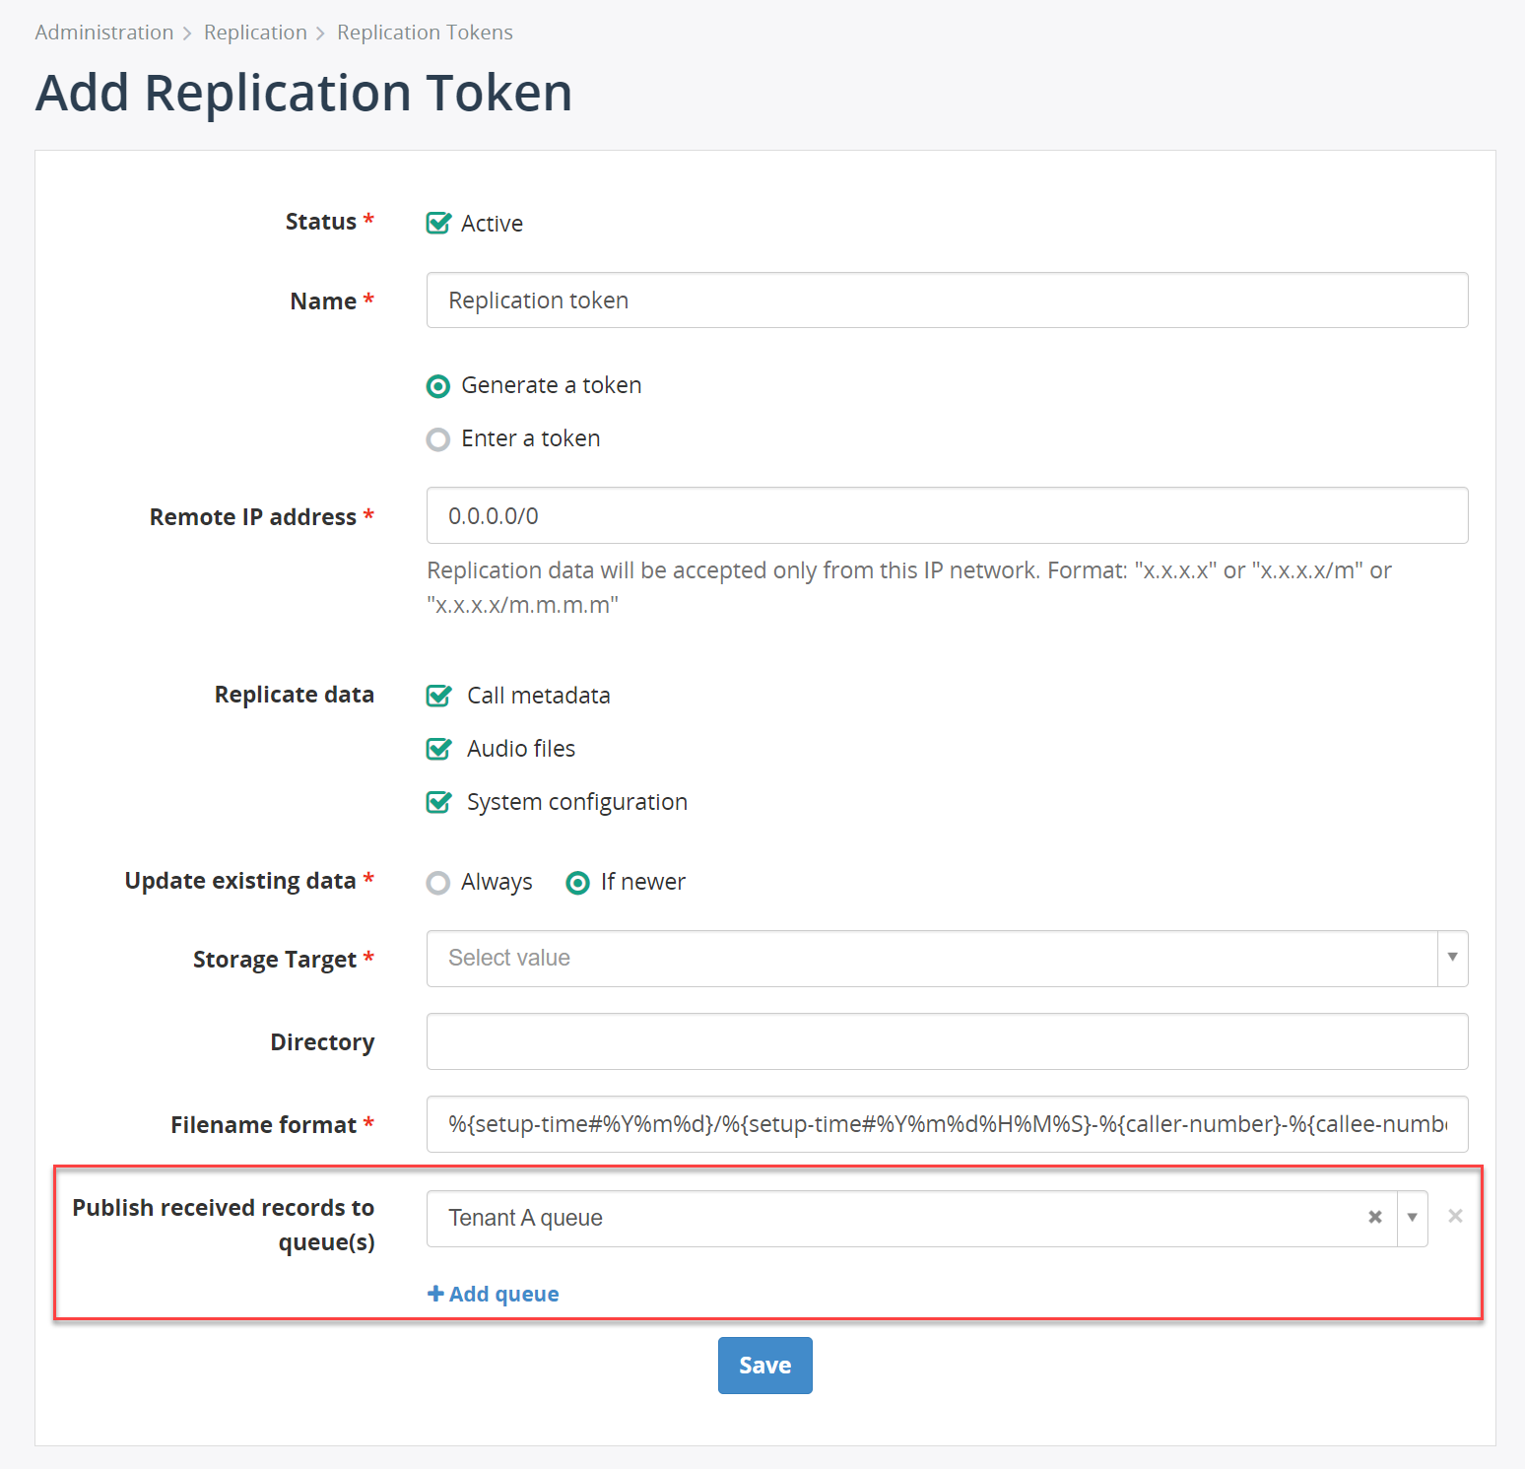Remove the Tenant A queue row
The image size is (1525, 1469).
(x=1455, y=1216)
